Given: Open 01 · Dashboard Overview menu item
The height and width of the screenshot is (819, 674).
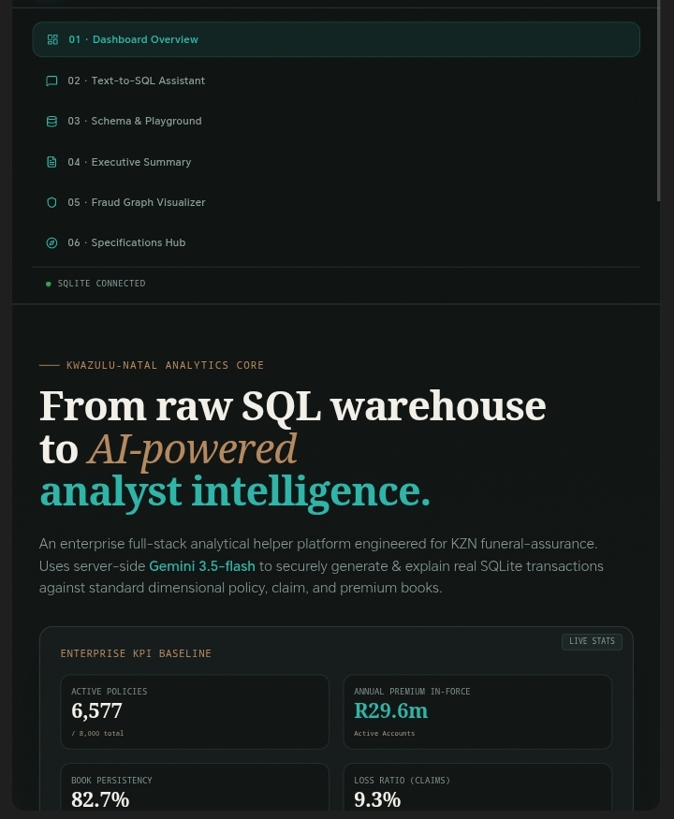Looking at the screenshot, I should (x=336, y=39).
